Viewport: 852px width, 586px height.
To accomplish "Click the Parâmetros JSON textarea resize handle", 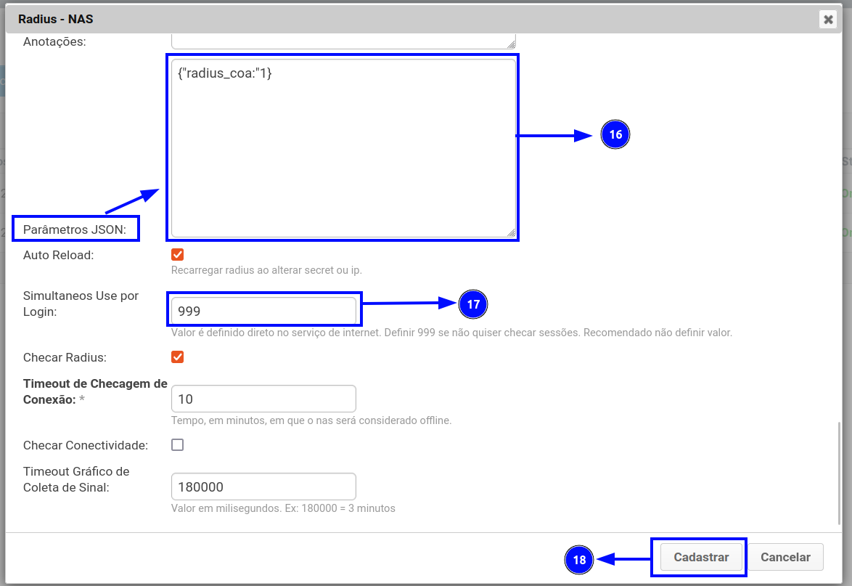I will [x=511, y=232].
